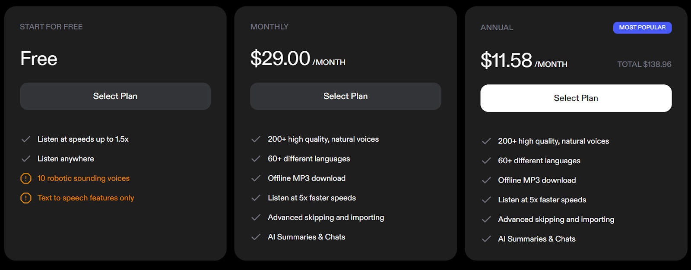Image resolution: width=691 pixels, height=270 pixels.
Task: Click Annual plan AI Summaries & Chats text
Action: (x=537, y=239)
